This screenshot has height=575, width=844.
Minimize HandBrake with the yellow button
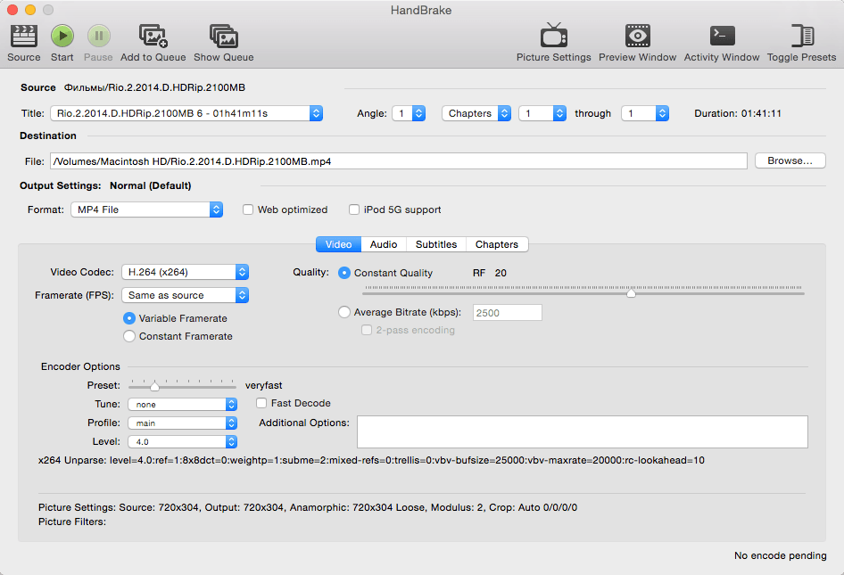[30, 10]
